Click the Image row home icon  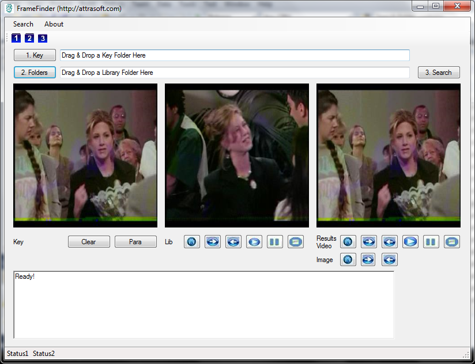point(348,260)
